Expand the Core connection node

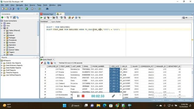(2, 26)
